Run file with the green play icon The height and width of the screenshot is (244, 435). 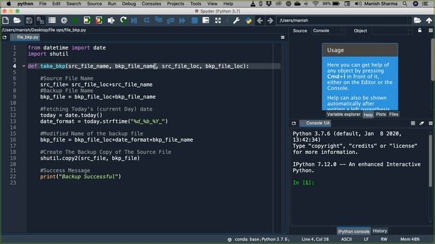point(75,20)
